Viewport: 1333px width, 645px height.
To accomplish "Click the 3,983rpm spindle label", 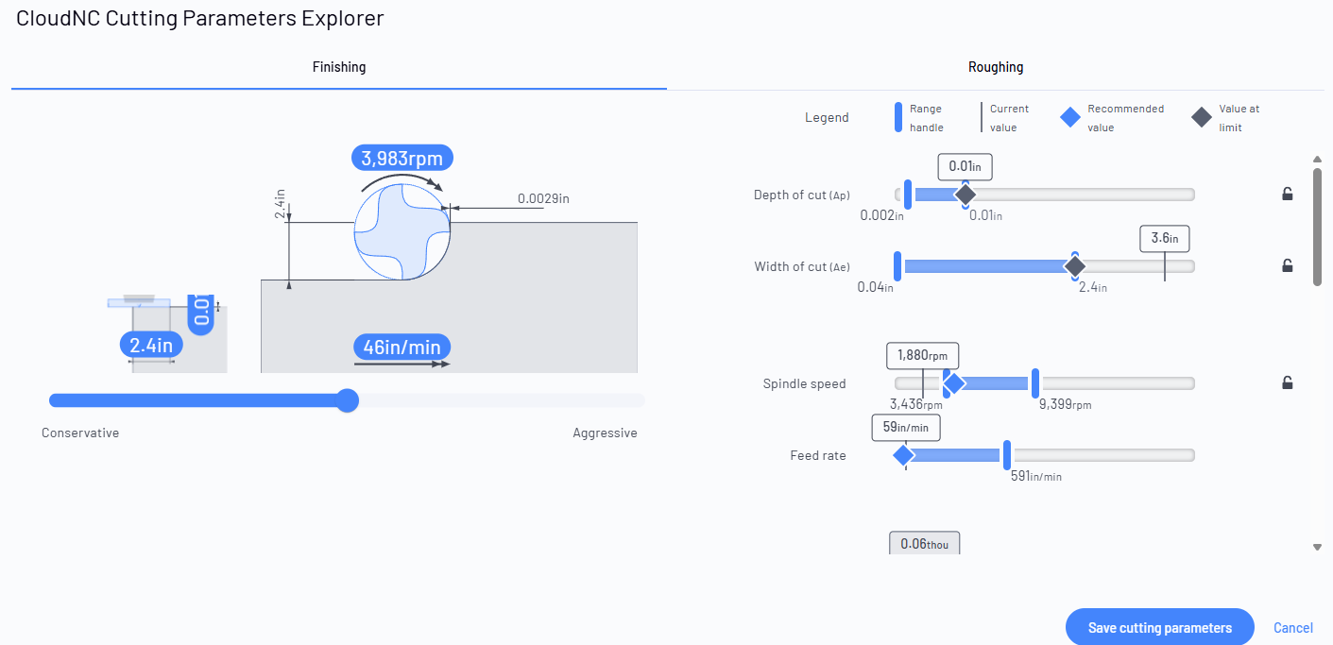I will click(x=402, y=158).
